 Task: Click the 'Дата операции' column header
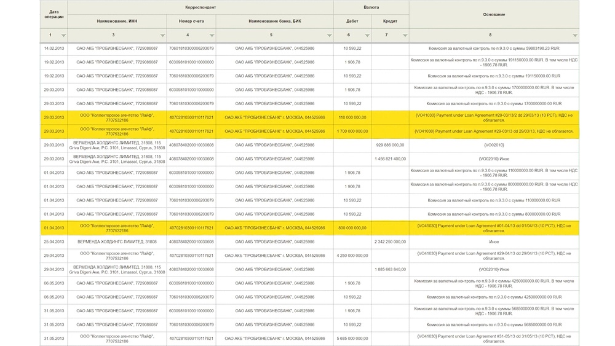[54, 14]
